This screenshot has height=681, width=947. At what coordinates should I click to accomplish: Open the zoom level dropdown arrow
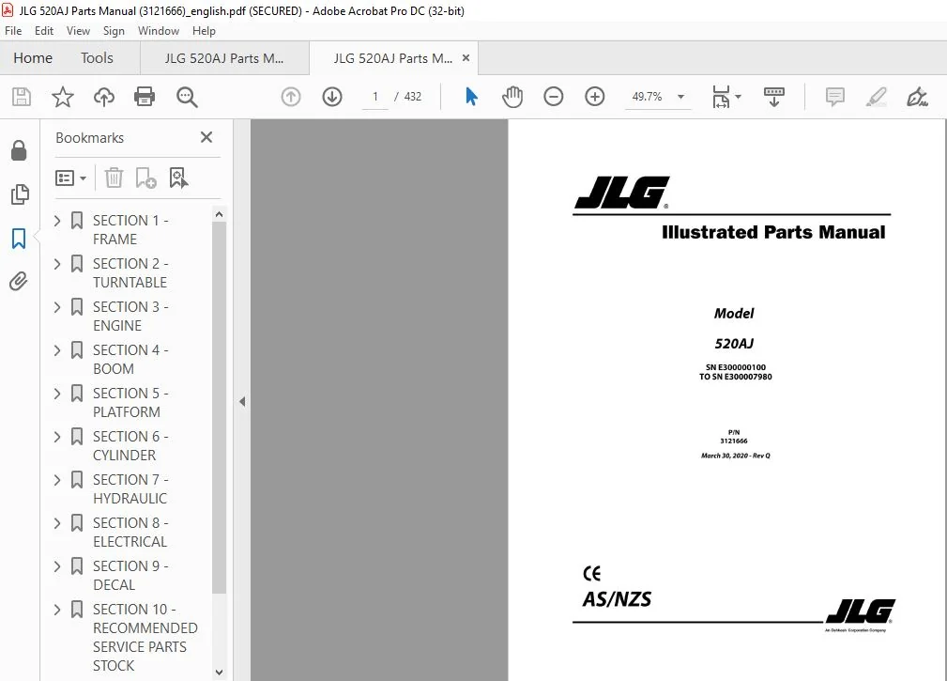(x=680, y=97)
